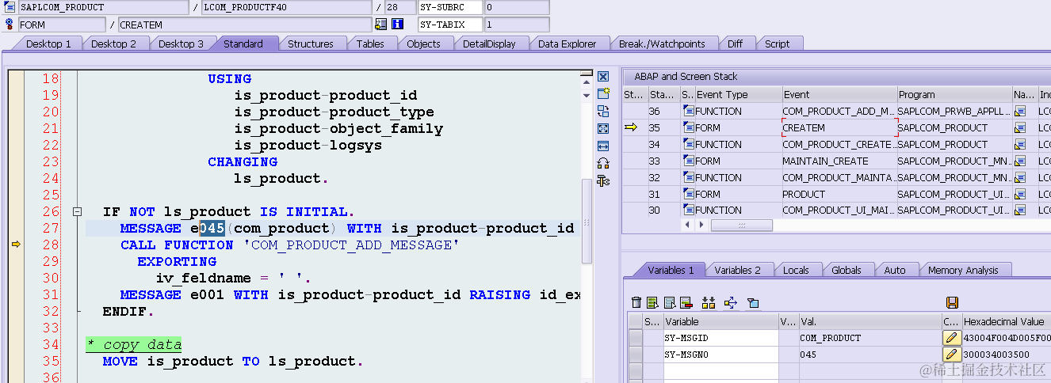Viewport: 1051px width, 383px height.
Task: Open the Memory Analysis tab
Action: [x=963, y=271]
